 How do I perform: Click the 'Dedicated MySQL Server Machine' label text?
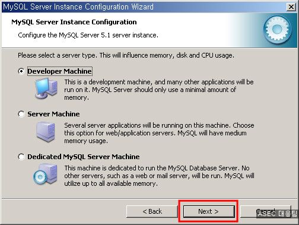(84, 157)
